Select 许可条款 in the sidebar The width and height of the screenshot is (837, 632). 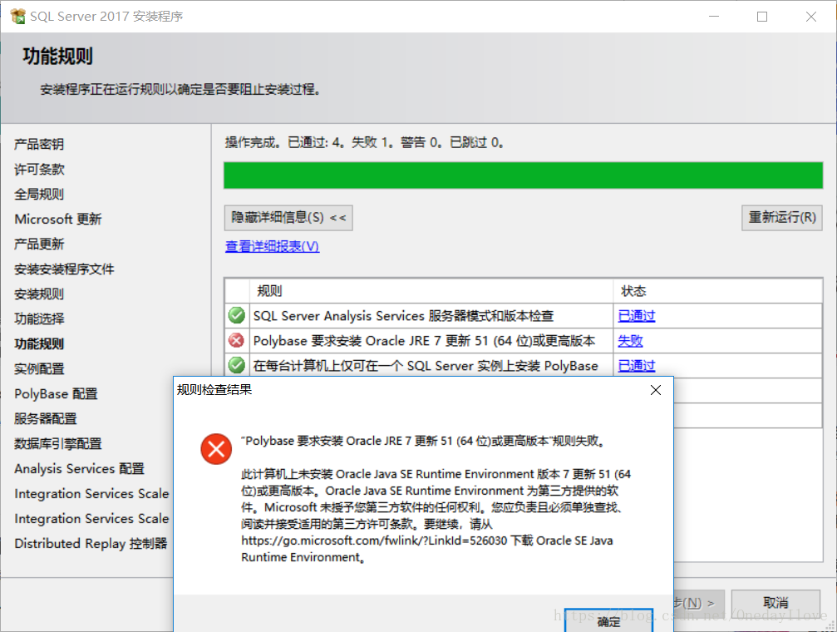point(37,169)
